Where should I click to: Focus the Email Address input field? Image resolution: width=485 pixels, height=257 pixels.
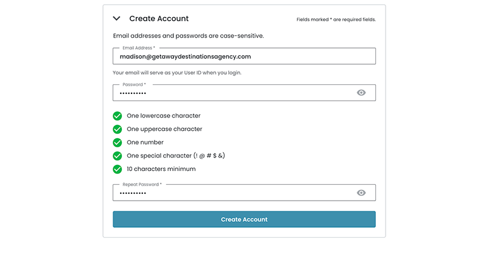coord(244,56)
